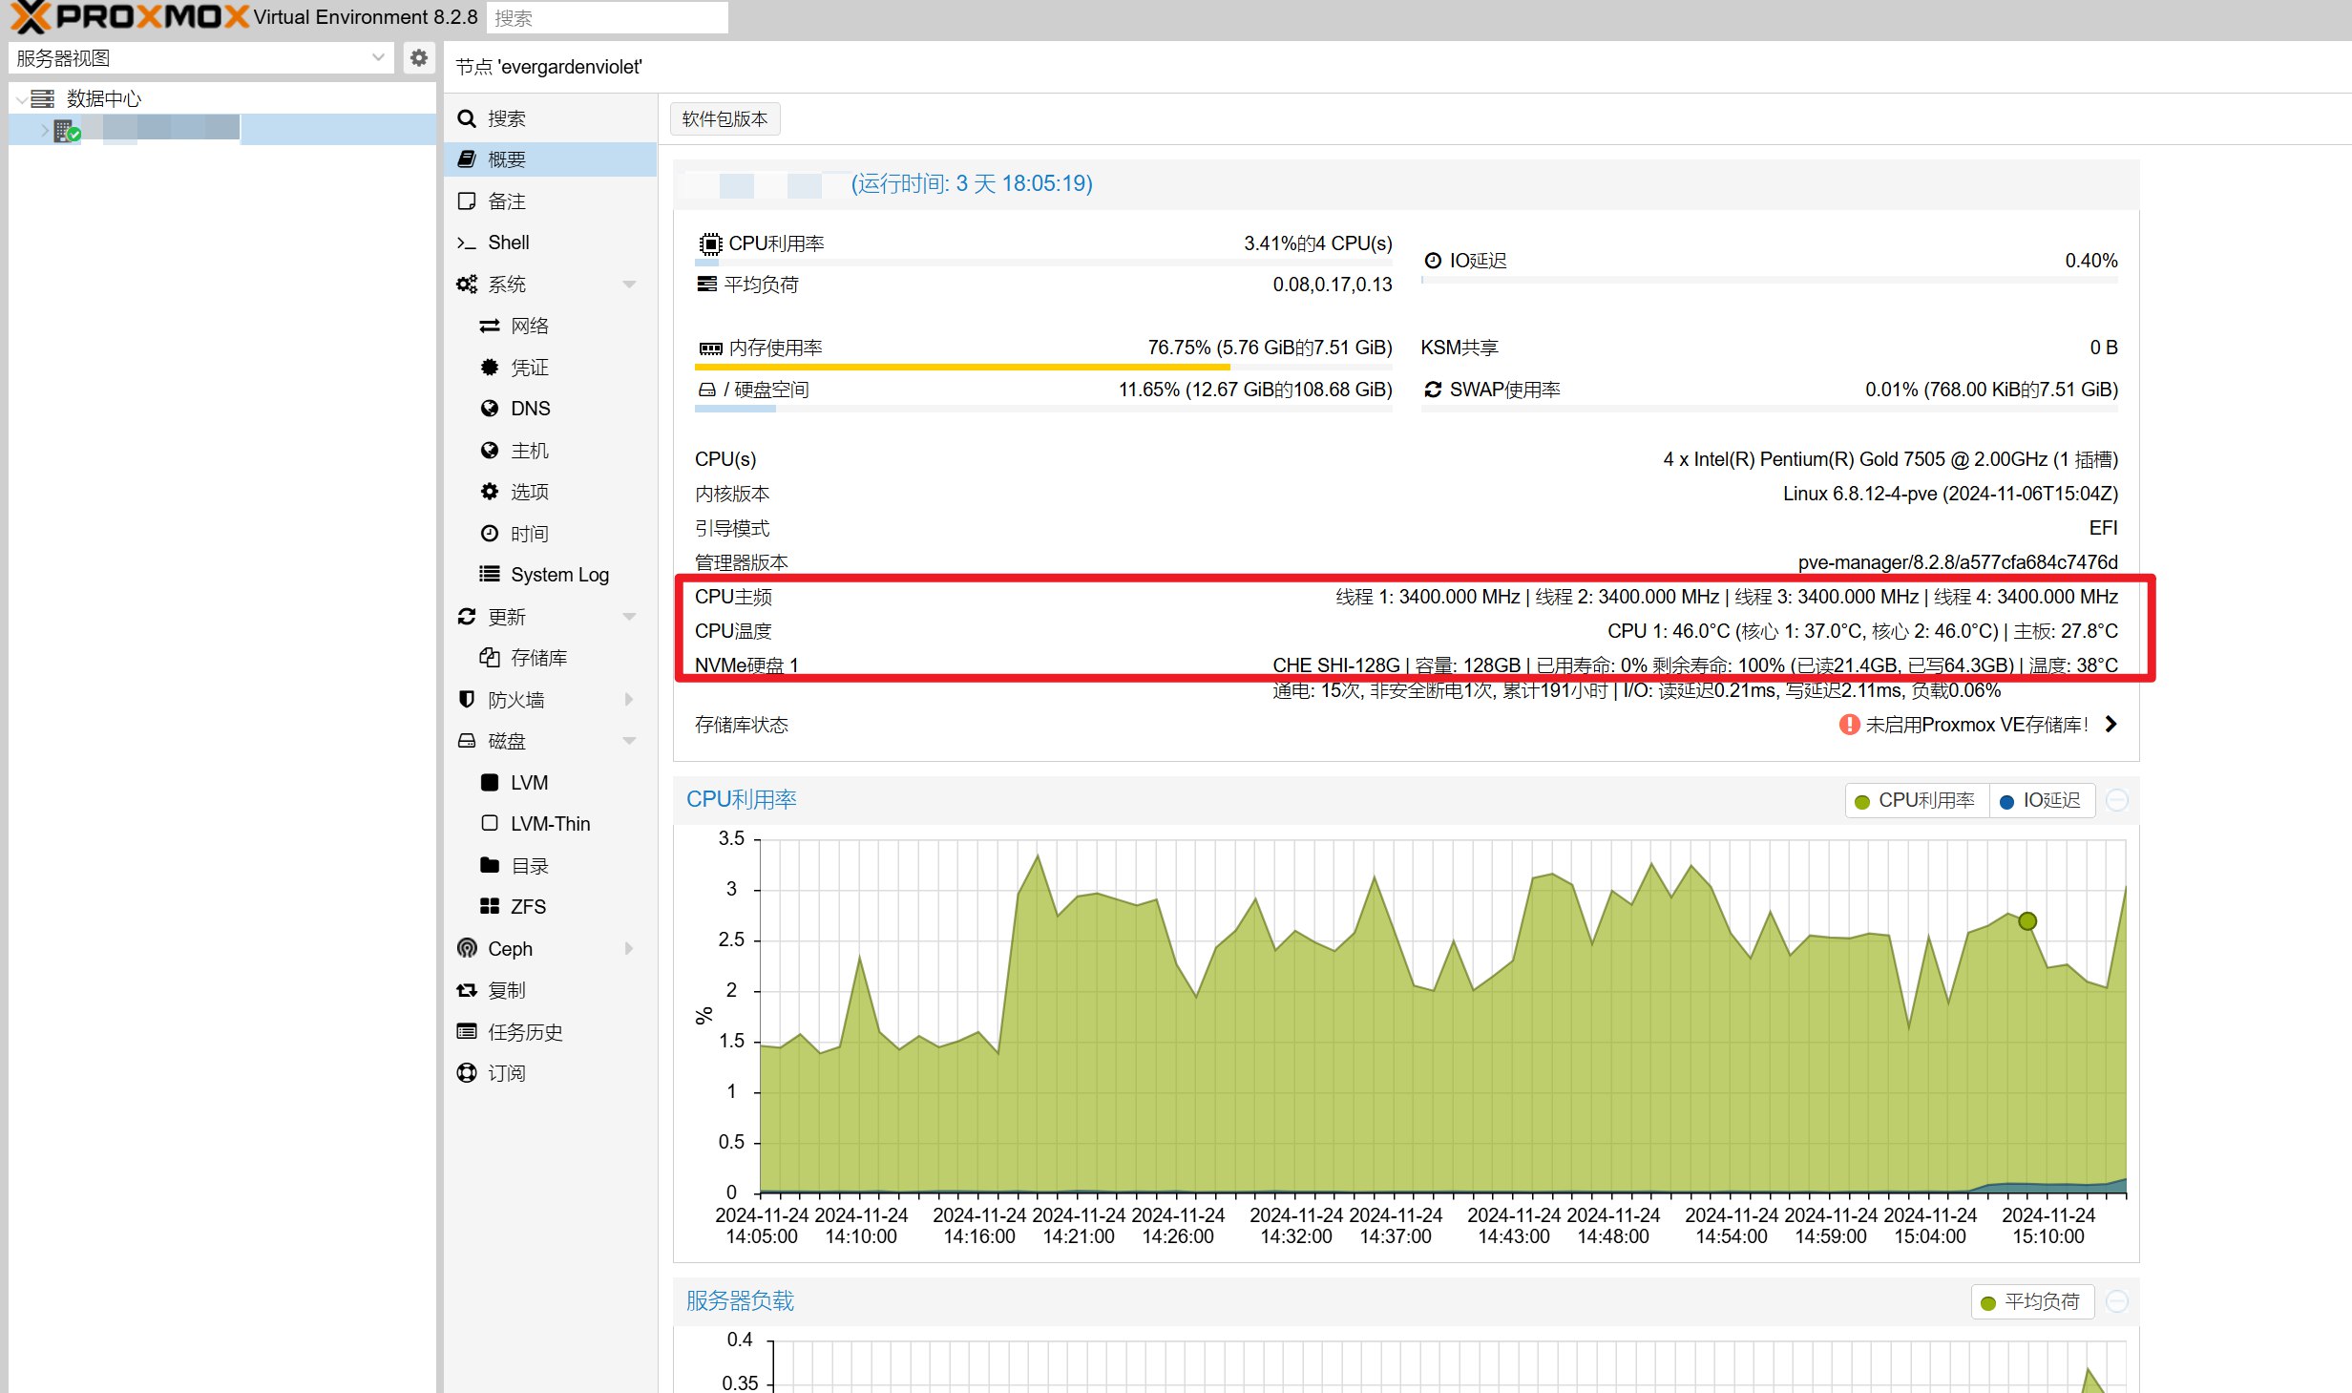Screen dimensions: 2352x1393
Task: Open the Shell console menu item
Action: [508, 243]
